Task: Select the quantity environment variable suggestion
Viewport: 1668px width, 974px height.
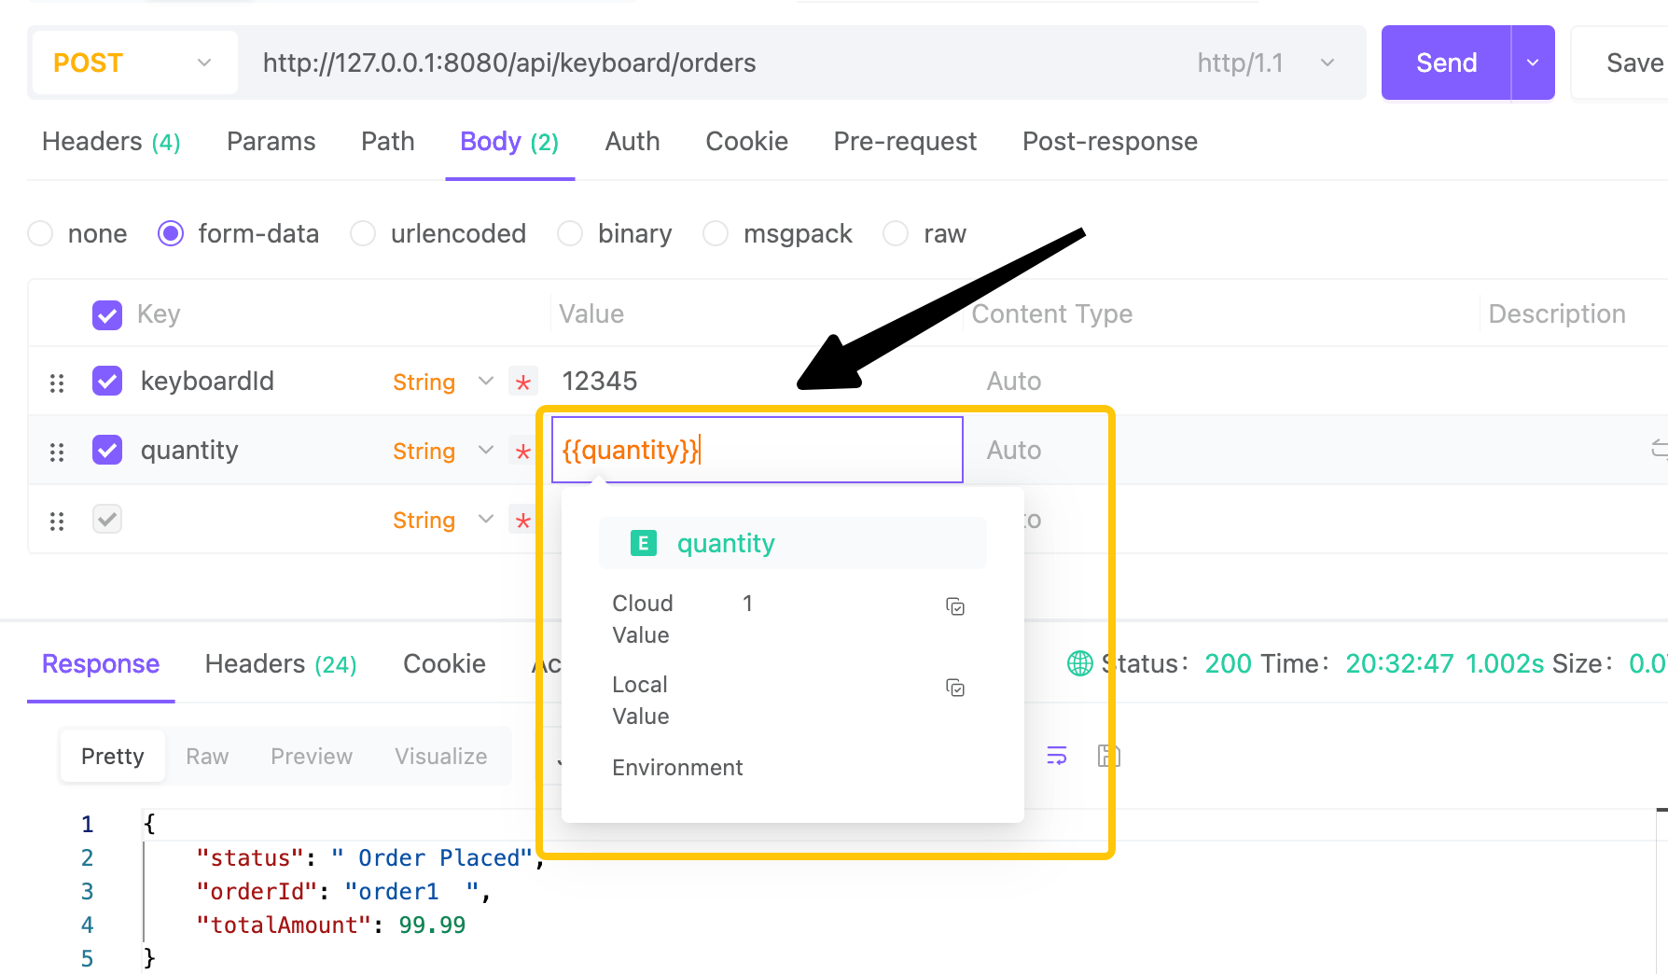Action: (792, 543)
